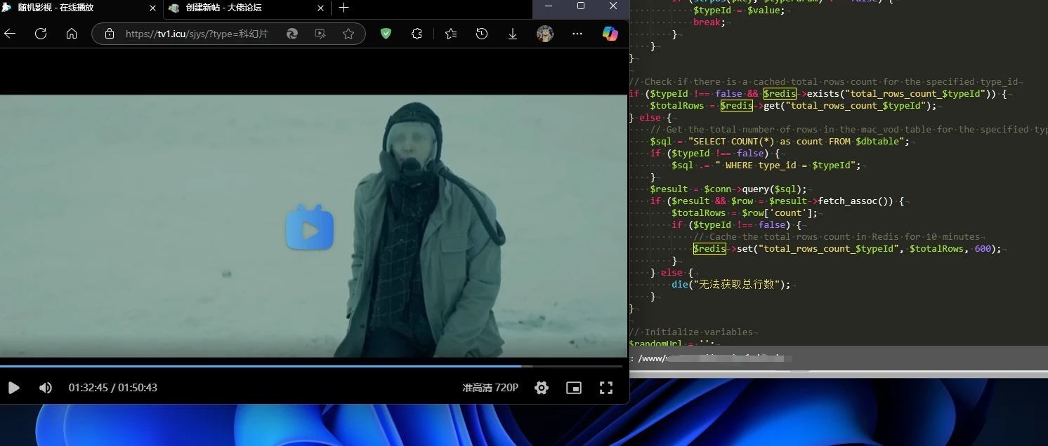Click '// Check if there is a cached' comment
The image size is (1048, 446).
(x=823, y=81)
